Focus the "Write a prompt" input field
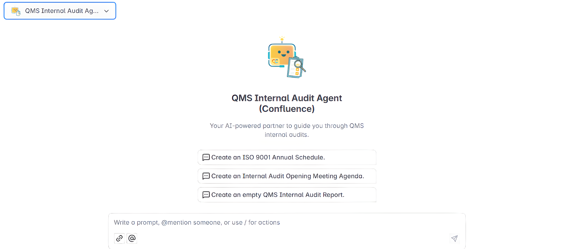The image size is (570, 249). tap(279, 223)
